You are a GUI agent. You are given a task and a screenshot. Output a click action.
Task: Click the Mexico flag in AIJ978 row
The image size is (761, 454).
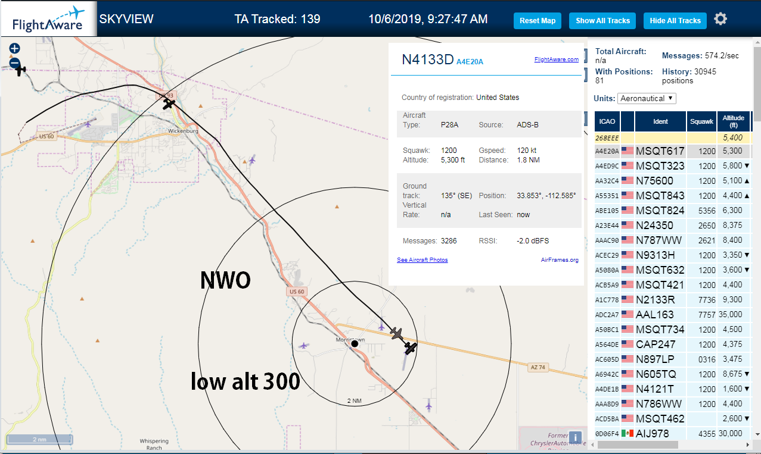(627, 433)
